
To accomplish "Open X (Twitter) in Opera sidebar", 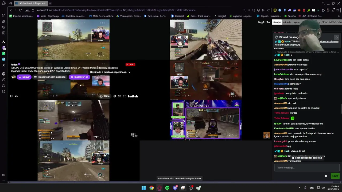I will click(4, 65).
